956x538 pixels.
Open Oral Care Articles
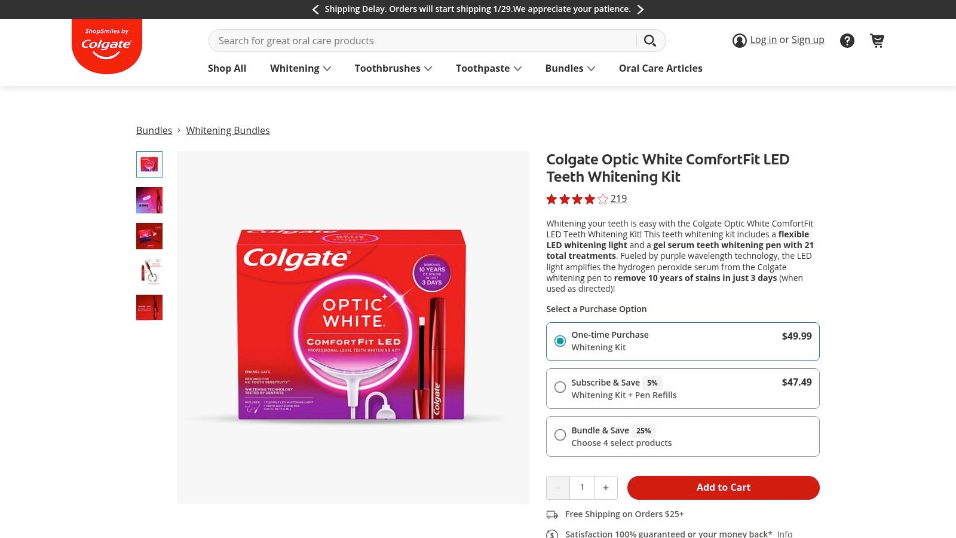[x=660, y=68]
